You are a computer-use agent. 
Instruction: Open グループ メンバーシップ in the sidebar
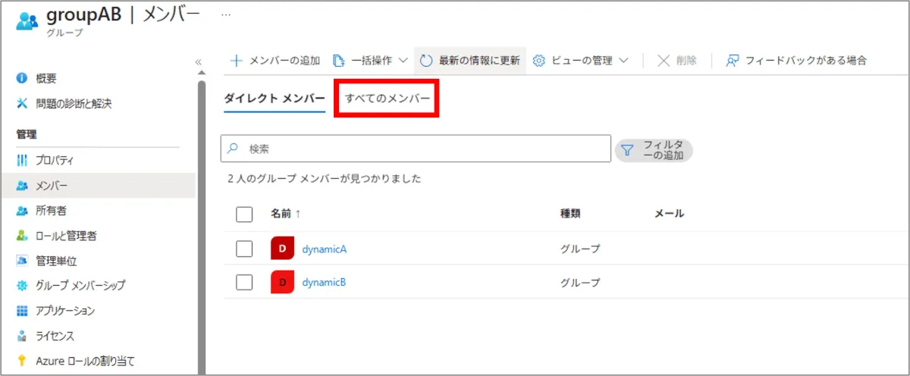pyautogui.click(x=80, y=286)
